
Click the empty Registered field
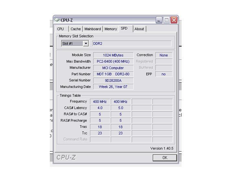(164, 61)
